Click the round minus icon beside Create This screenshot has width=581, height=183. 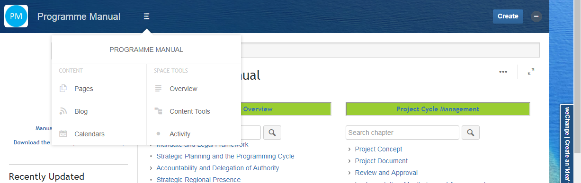(x=536, y=17)
